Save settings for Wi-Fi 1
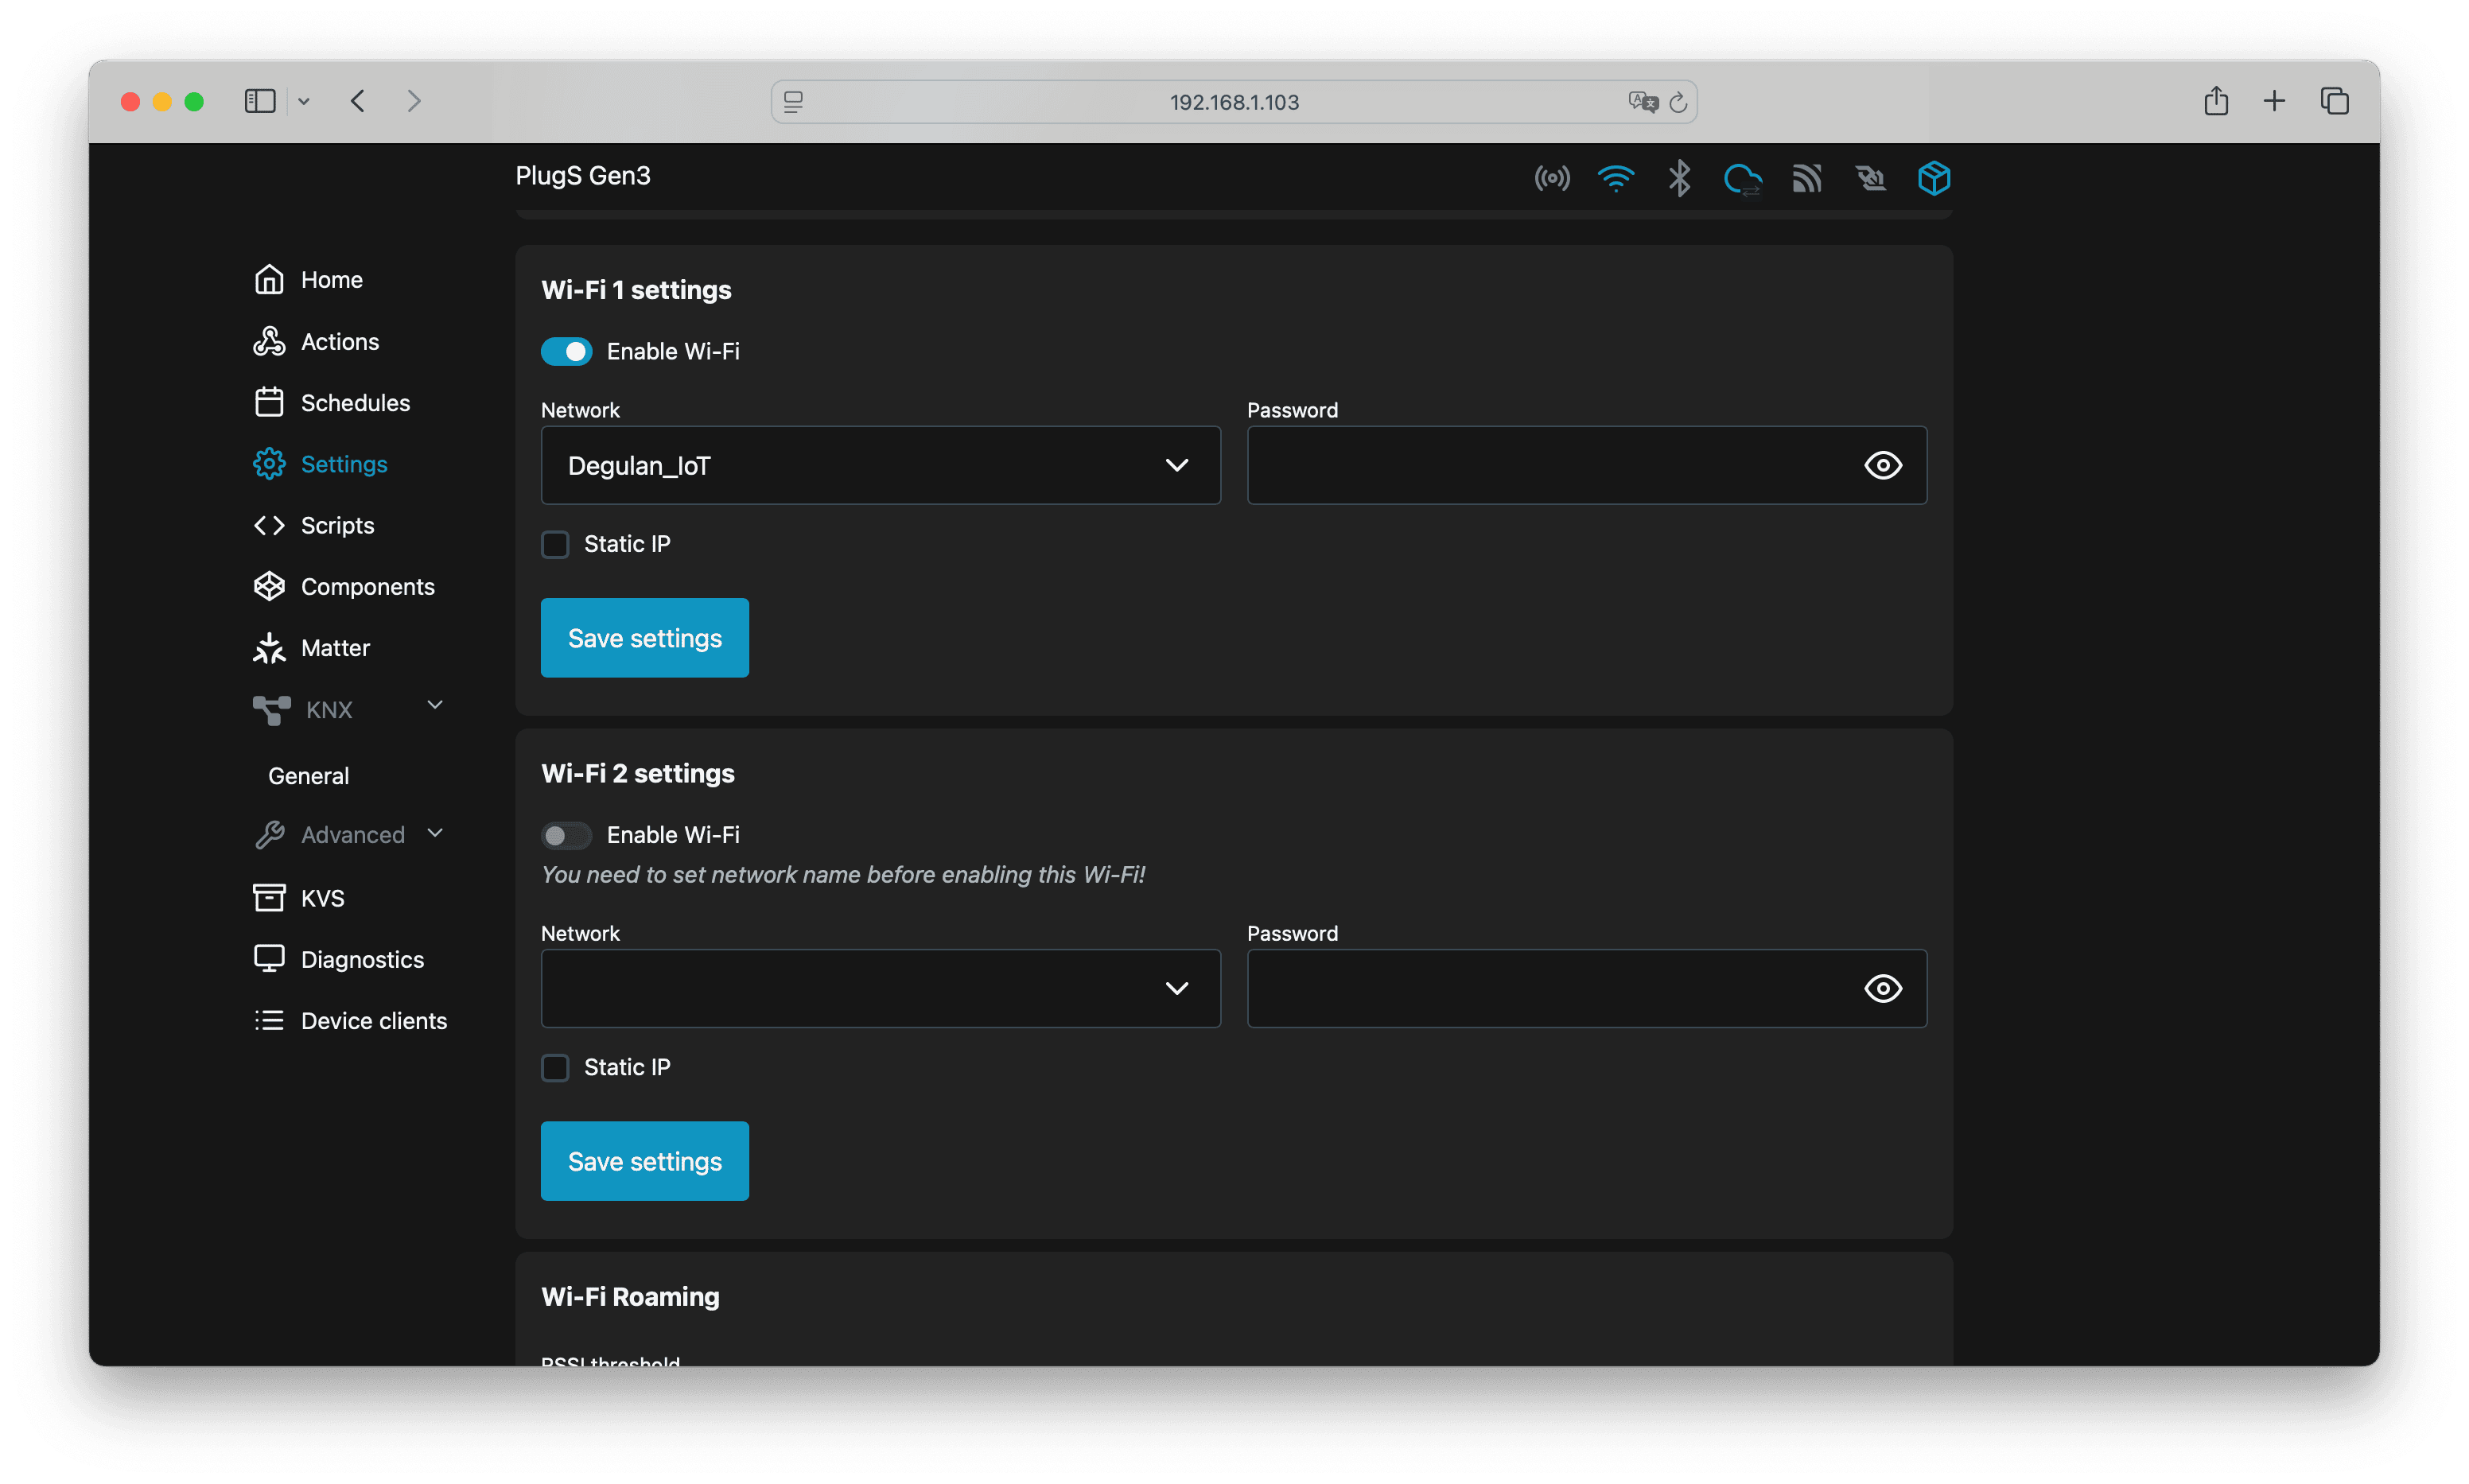The width and height of the screenshot is (2469, 1484). (644, 638)
